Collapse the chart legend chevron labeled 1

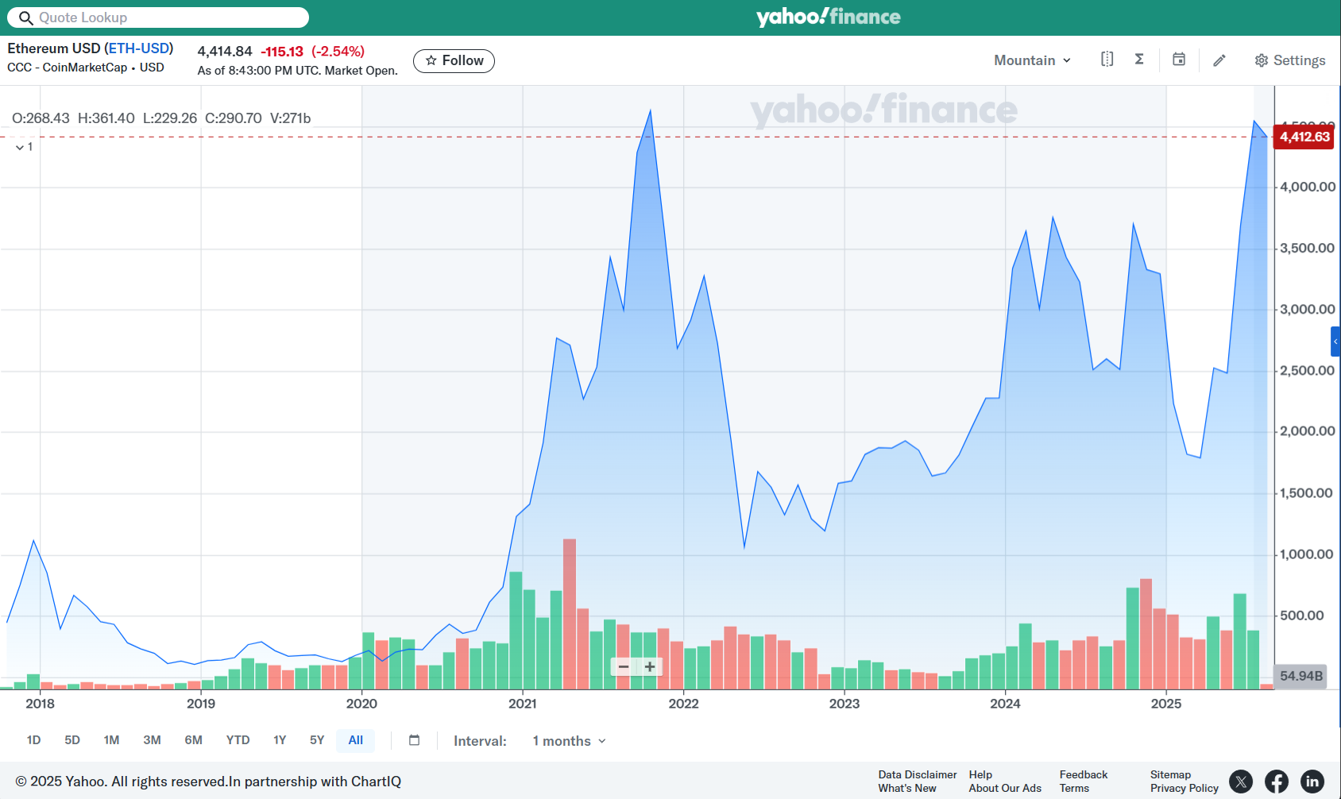(25, 147)
